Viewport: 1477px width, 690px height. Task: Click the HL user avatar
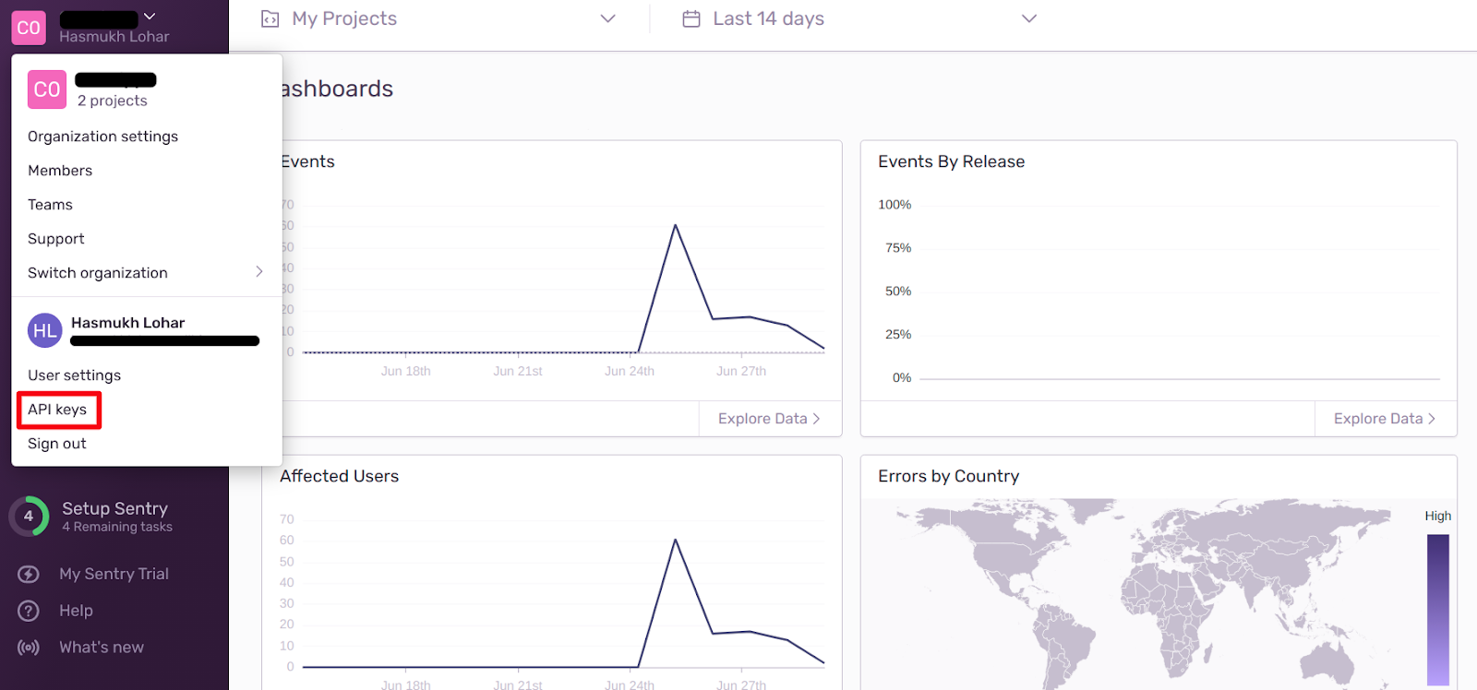pyautogui.click(x=44, y=331)
